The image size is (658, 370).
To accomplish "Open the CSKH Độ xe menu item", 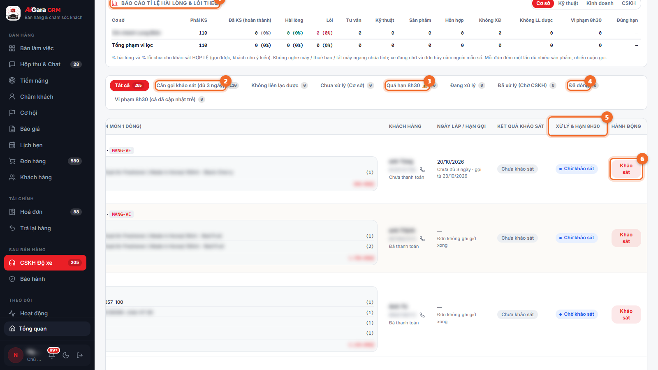I will point(45,263).
